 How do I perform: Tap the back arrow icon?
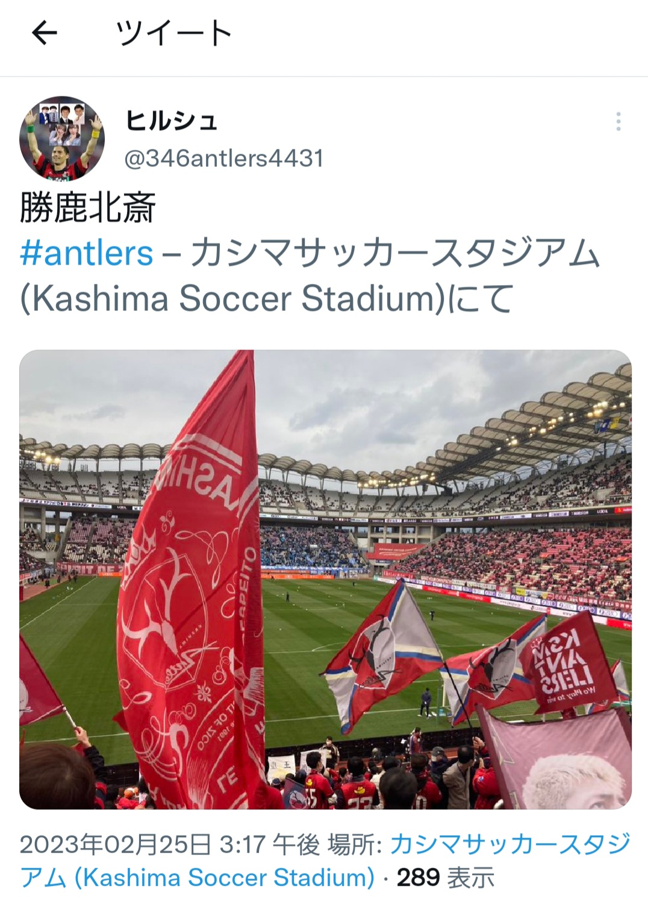pos(44,33)
